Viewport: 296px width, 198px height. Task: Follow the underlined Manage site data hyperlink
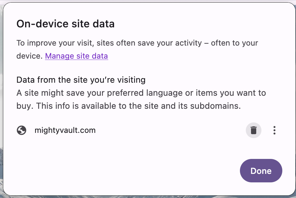(x=77, y=56)
